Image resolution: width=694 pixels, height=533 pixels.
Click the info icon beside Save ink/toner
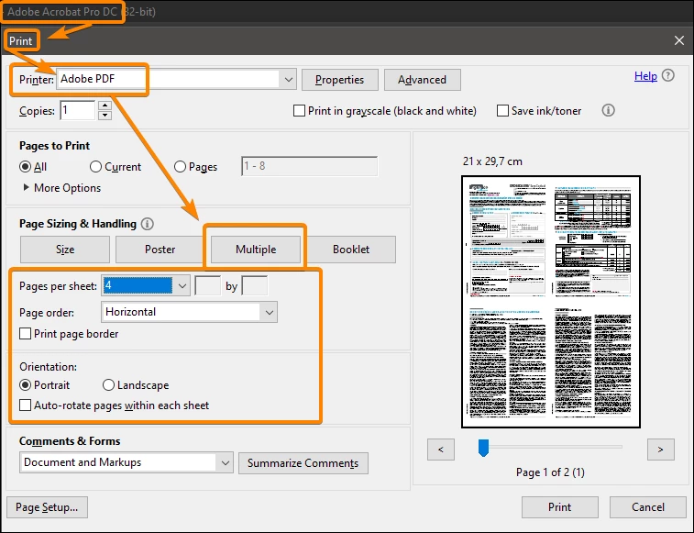[608, 110]
